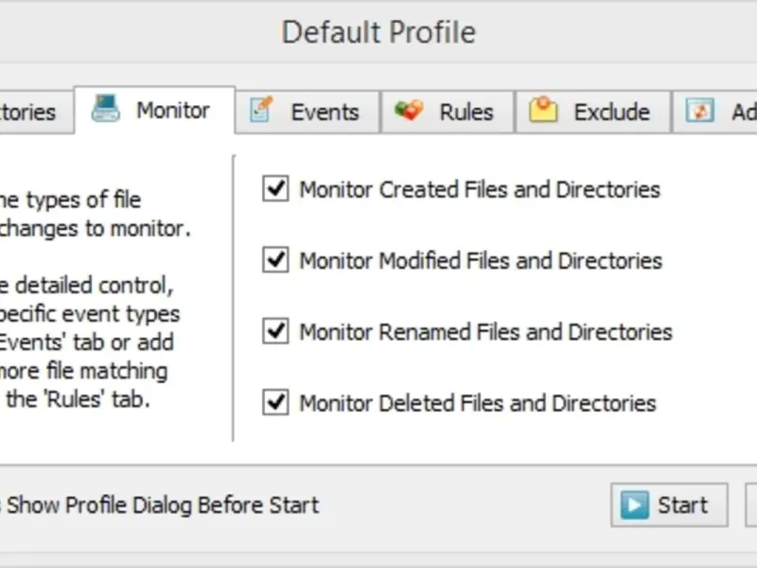Click the Monitor tab computer icon

pyautogui.click(x=106, y=110)
